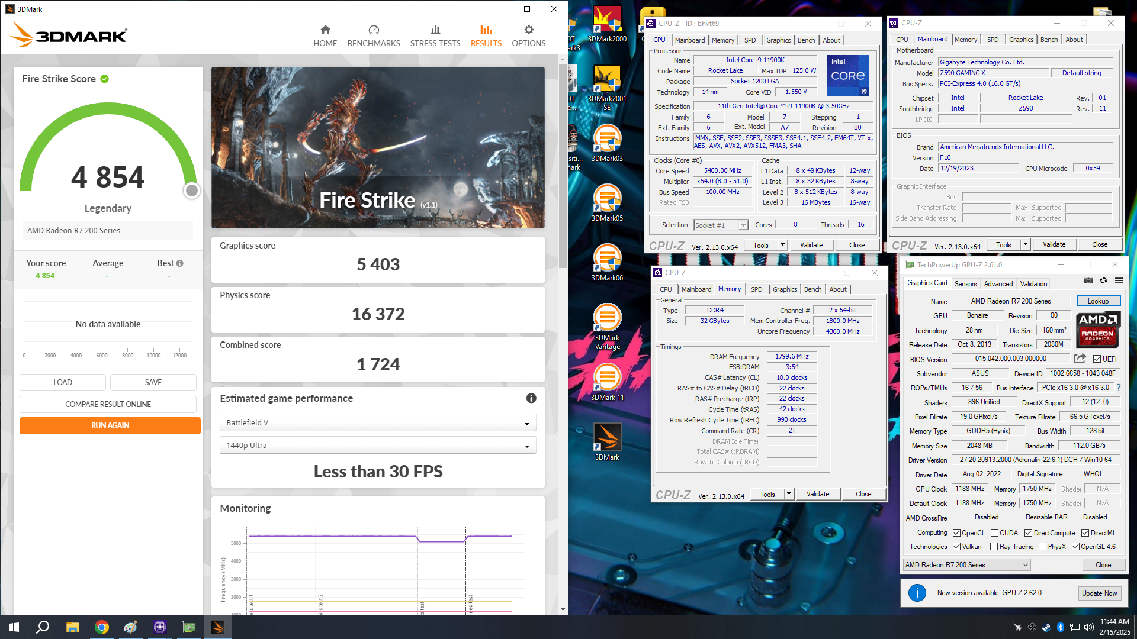
Task: Open the Socket #1 selection dropdown in CPU-Z
Action: click(x=721, y=225)
